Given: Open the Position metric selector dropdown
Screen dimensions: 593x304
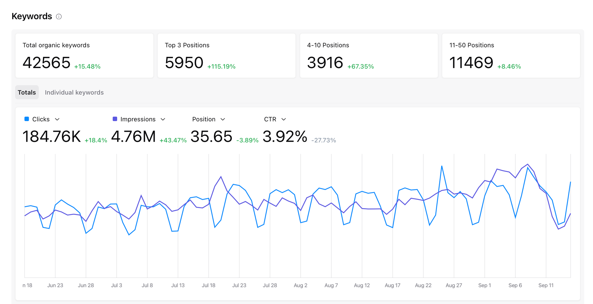Looking at the screenshot, I should click(x=223, y=119).
